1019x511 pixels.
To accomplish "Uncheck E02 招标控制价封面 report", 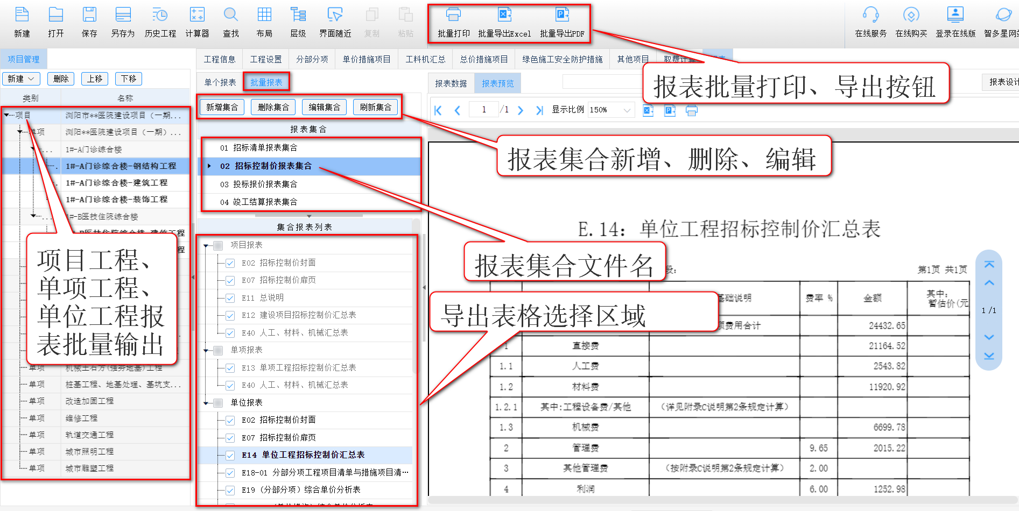I will [x=230, y=262].
